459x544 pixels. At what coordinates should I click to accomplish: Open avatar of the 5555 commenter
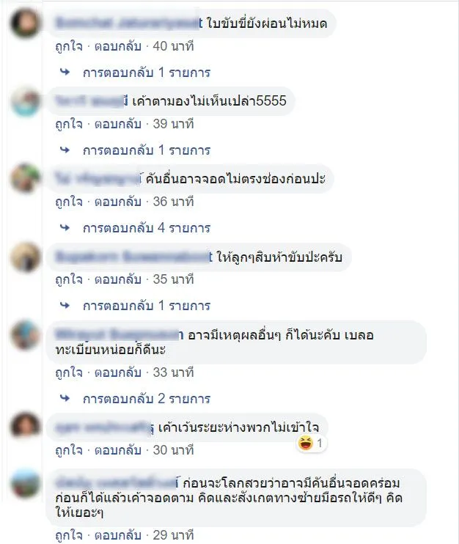26,101
